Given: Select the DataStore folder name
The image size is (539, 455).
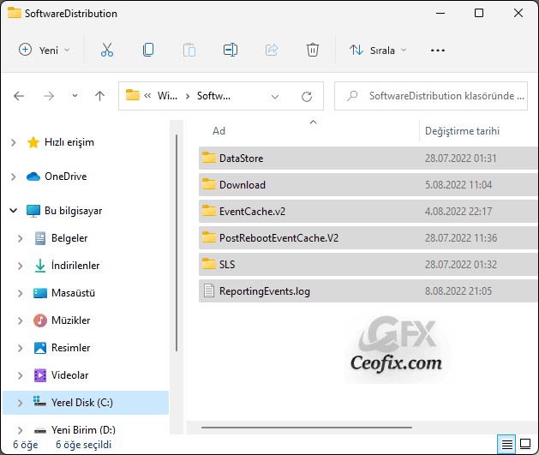Looking at the screenshot, I should click(x=242, y=158).
